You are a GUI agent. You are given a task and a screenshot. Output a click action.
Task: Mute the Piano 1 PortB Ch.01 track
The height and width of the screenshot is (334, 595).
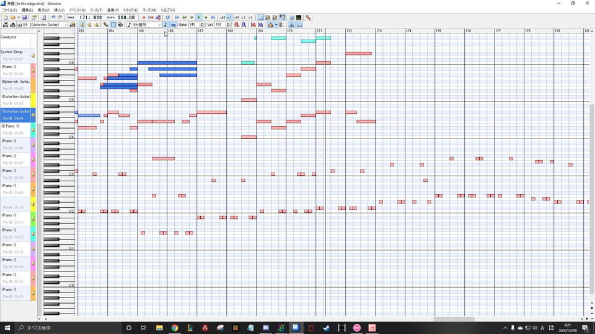[x=33, y=71]
